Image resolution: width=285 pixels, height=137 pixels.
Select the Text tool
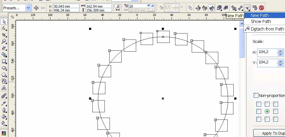click(4, 88)
